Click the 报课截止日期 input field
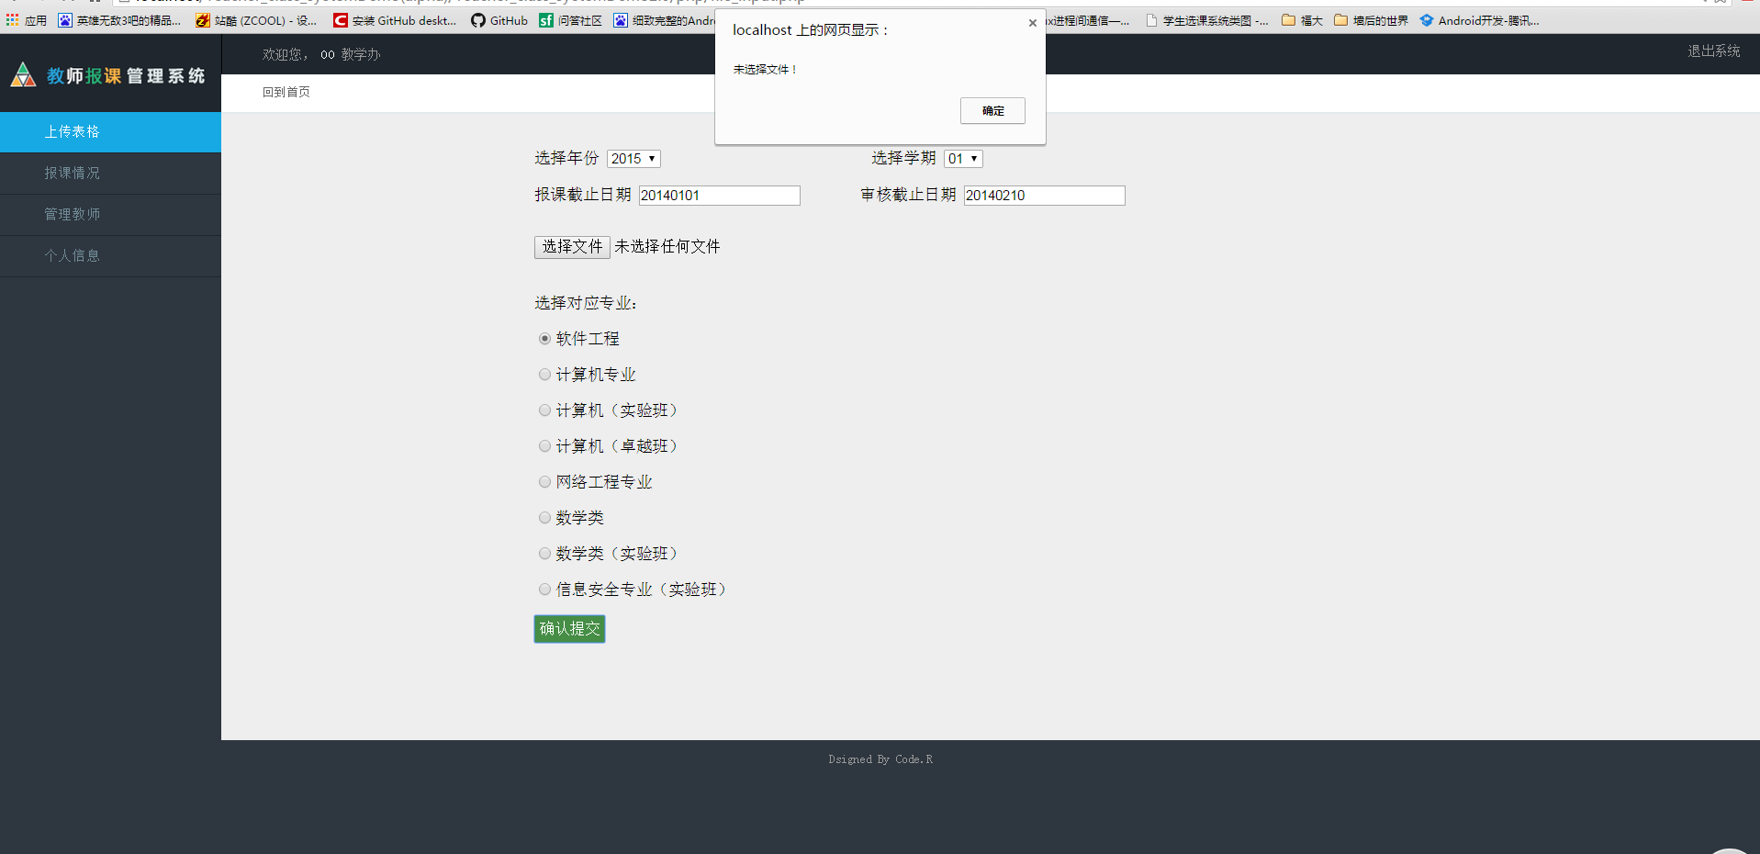Viewport: 1760px width, 854px height. click(x=719, y=196)
